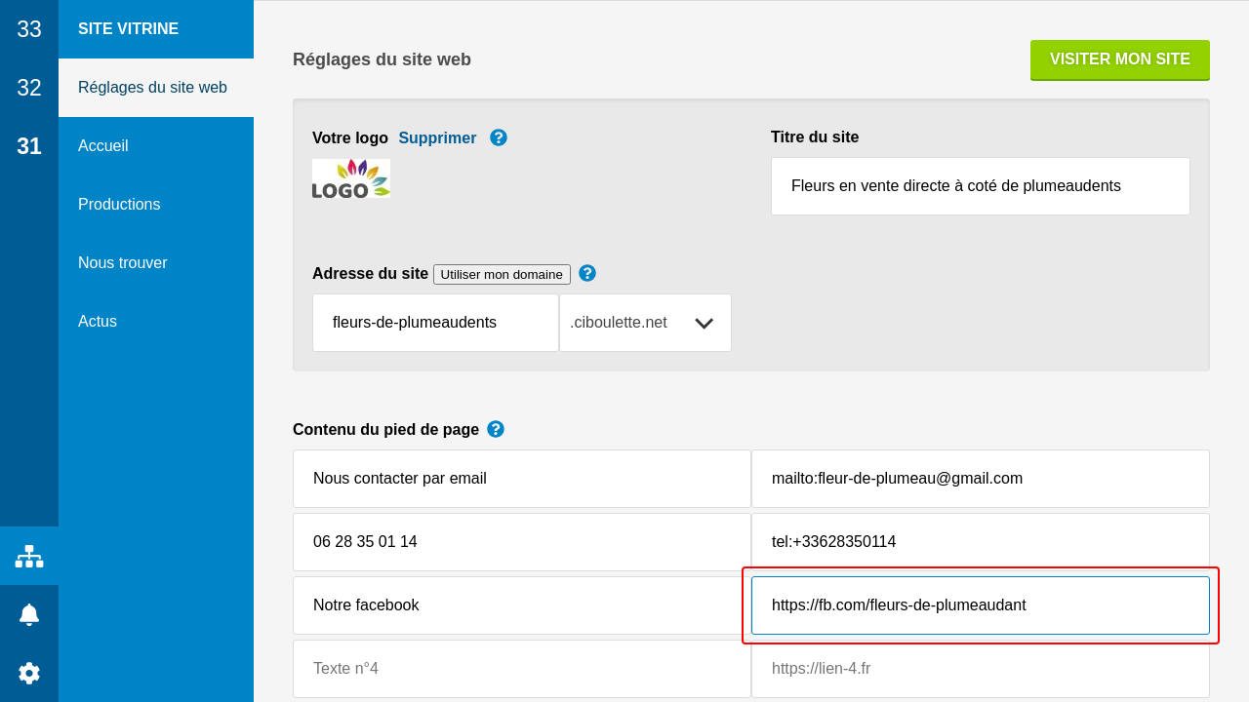Viewport: 1249px width, 702px height.
Task: Click the Texte n°4 empty field
Action: 521,669
